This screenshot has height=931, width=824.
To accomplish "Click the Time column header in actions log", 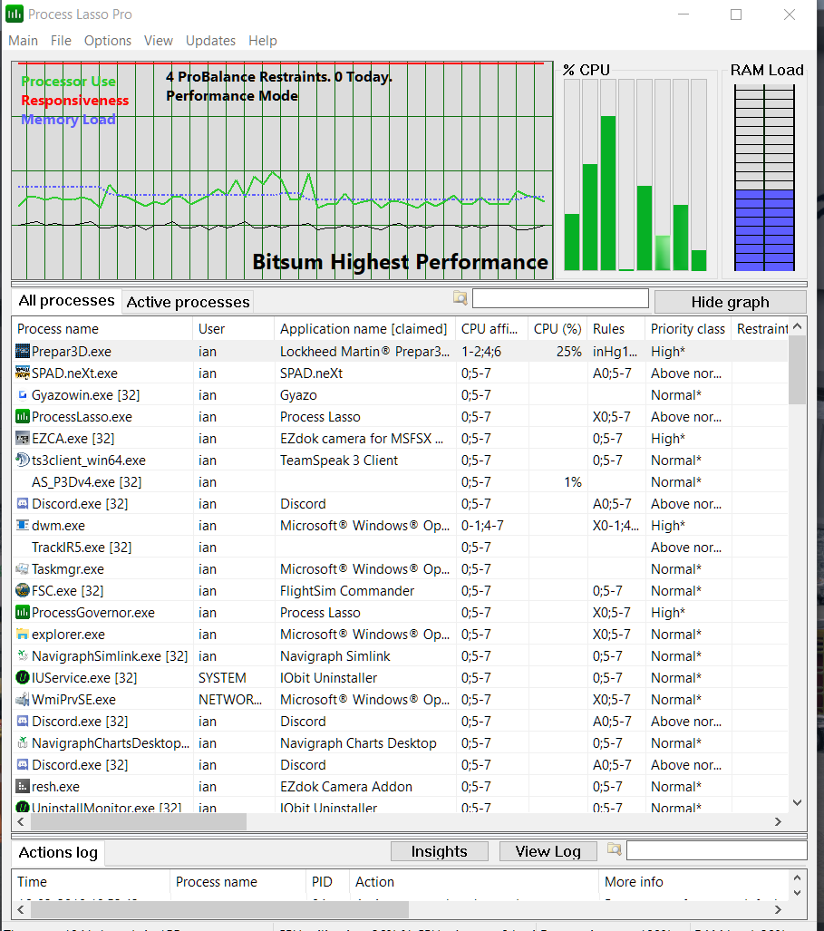I will 91,882.
